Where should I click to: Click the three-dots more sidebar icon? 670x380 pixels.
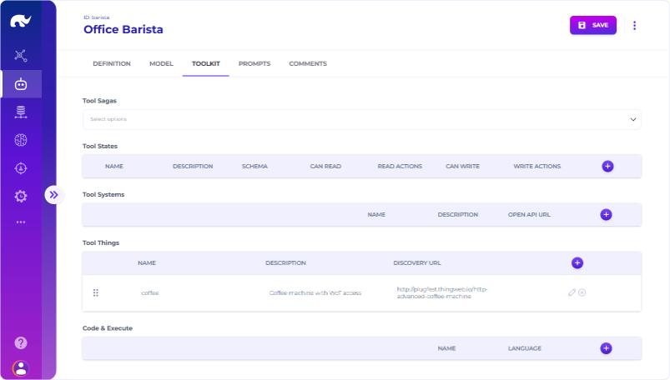(21, 222)
